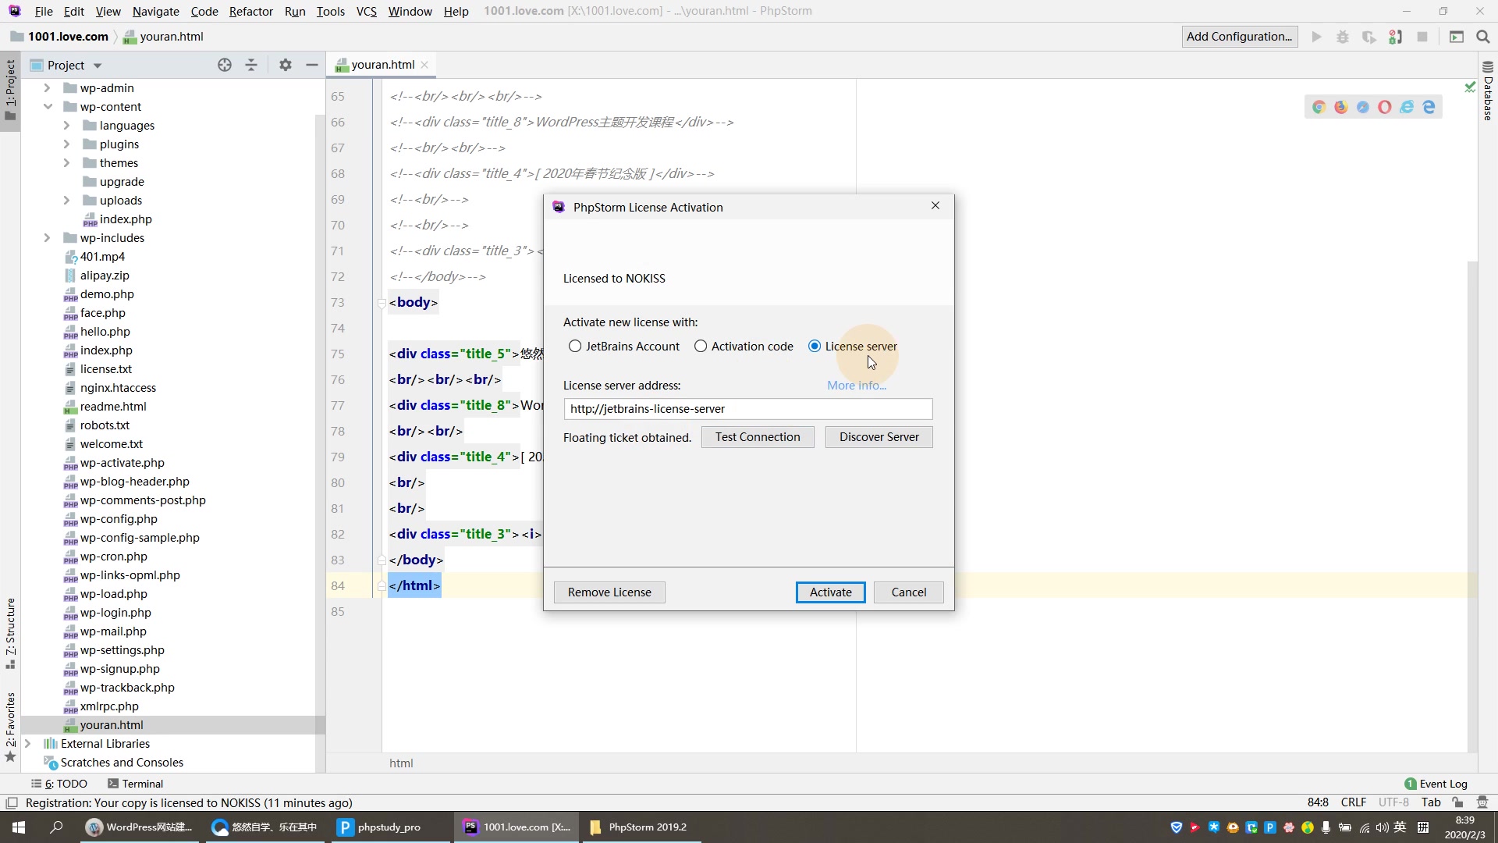Open the VCS menu
The height and width of the screenshot is (843, 1498).
pos(366,11)
